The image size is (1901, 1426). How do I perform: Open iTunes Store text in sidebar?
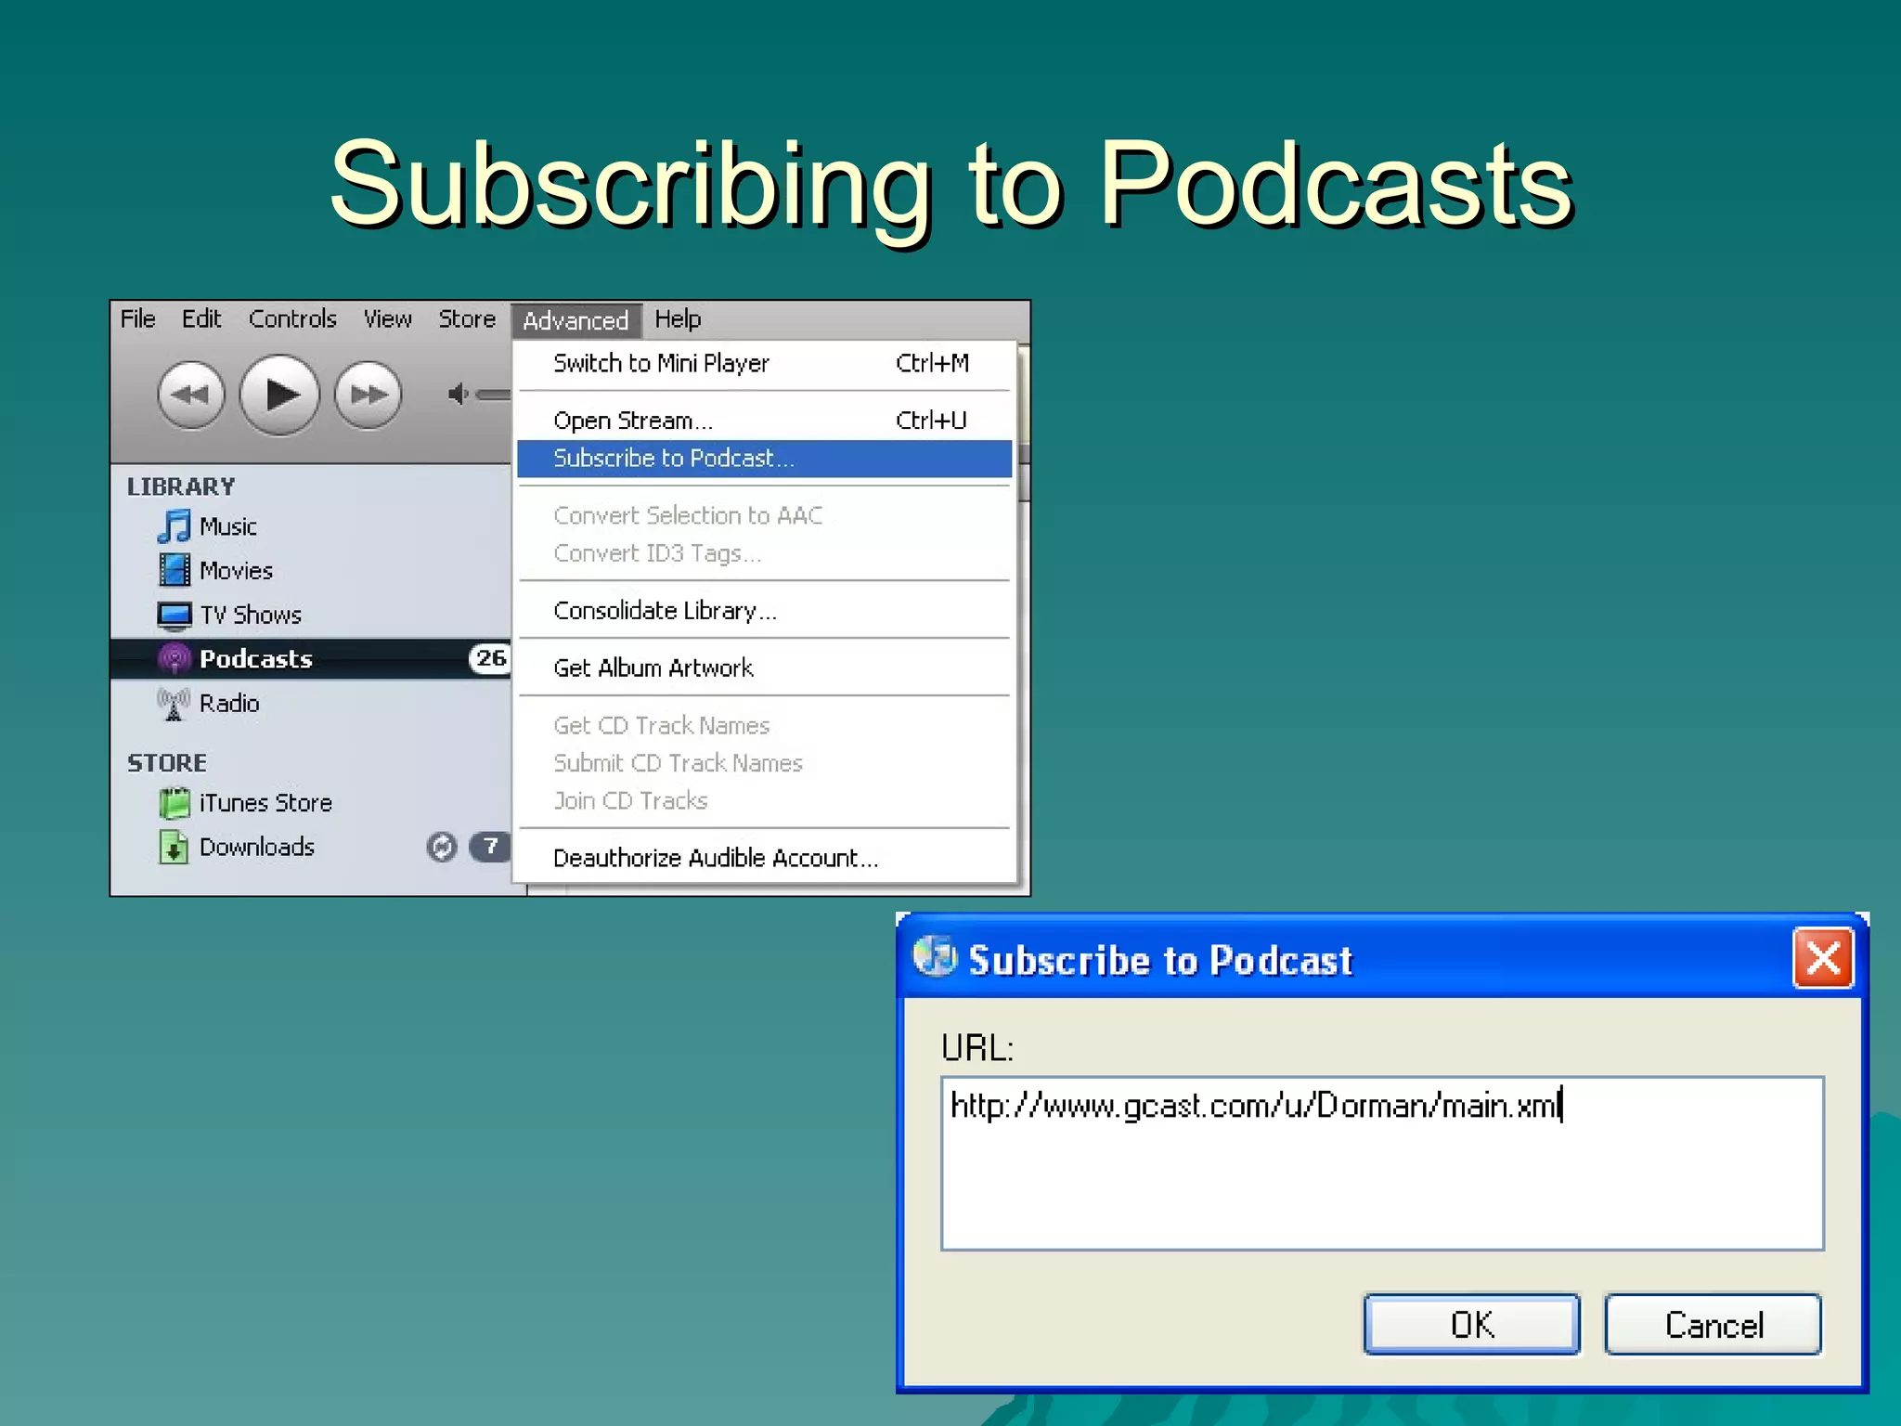pyautogui.click(x=265, y=802)
